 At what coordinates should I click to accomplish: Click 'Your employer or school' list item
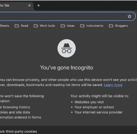click(x=94, y=107)
